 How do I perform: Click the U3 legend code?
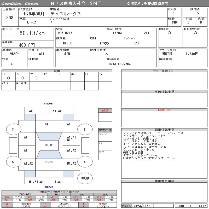point(30,200)
